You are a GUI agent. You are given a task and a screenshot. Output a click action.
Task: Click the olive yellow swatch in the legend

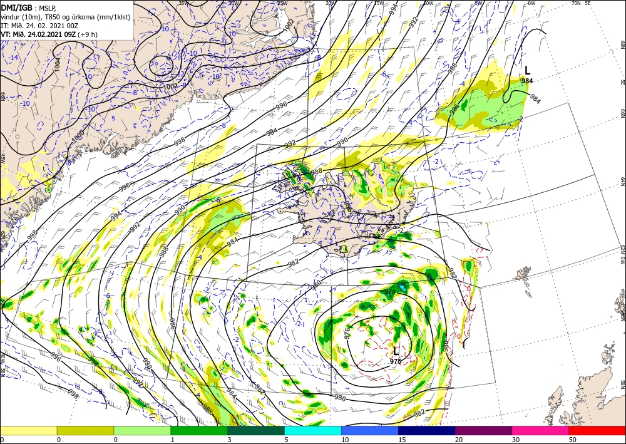85,430
